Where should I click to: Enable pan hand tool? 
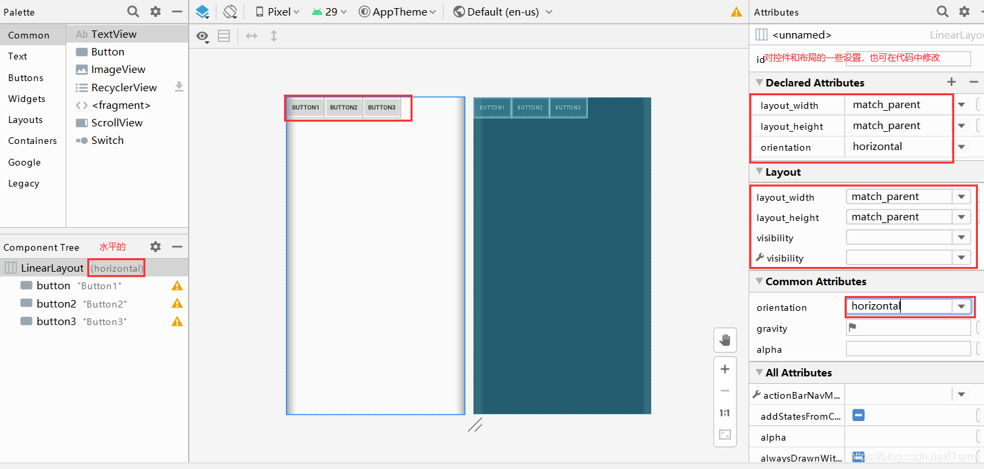[725, 340]
